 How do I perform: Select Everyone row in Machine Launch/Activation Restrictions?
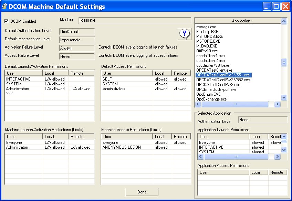pyautogui.click(x=50, y=142)
